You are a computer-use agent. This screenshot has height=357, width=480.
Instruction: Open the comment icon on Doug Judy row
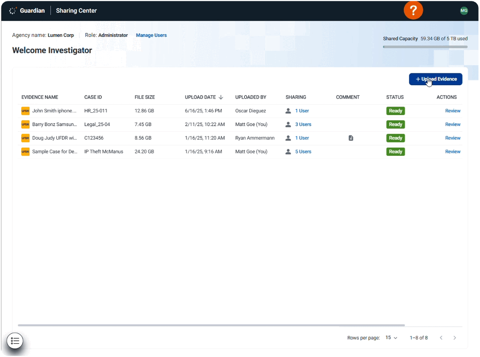(x=351, y=138)
